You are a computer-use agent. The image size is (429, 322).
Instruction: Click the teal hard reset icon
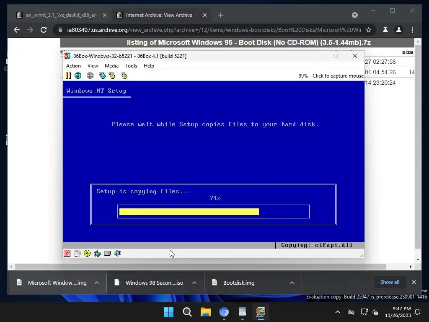click(x=78, y=75)
